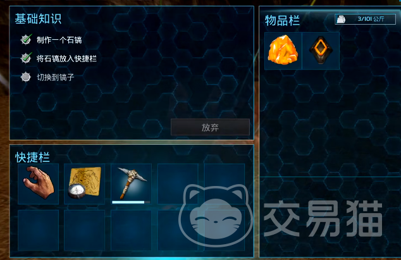Click the 放弃 abandon button
The height and width of the screenshot is (260, 401).
pos(210,127)
